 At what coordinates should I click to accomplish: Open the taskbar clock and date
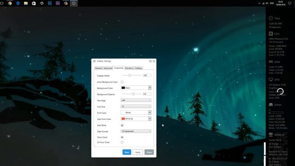pyautogui.click(x=281, y=3)
